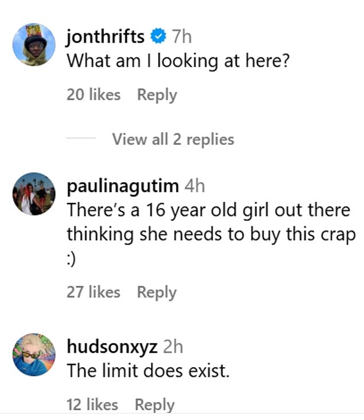Image resolution: width=364 pixels, height=420 pixels.
Task: Click the 2h timestamp on hudsonxyz comment
Action: (x=173, y=347)
